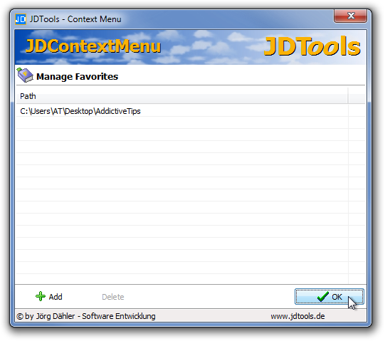Add a new favorite path
385x341 pixels.
49,297
